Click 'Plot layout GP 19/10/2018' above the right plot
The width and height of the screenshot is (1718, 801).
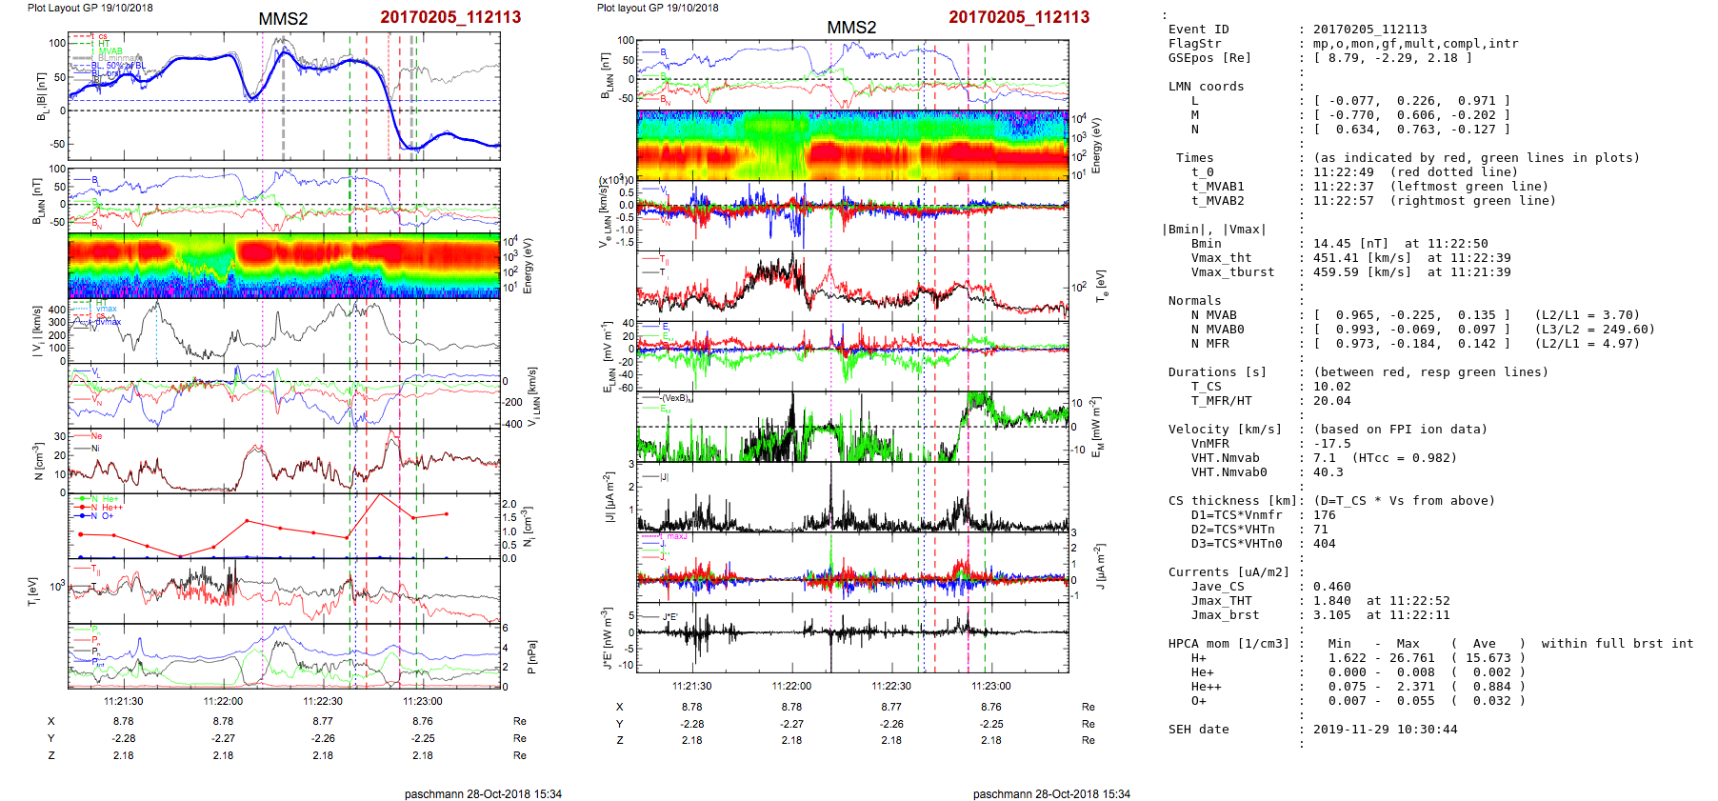point(658,8)
